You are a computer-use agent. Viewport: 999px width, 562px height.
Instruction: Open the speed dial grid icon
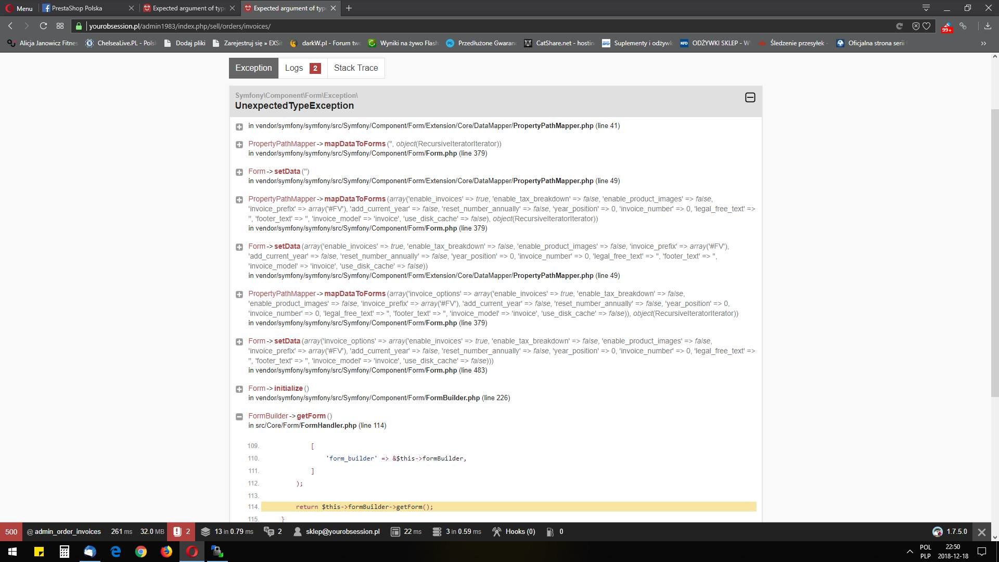click(x=60, y=26)
